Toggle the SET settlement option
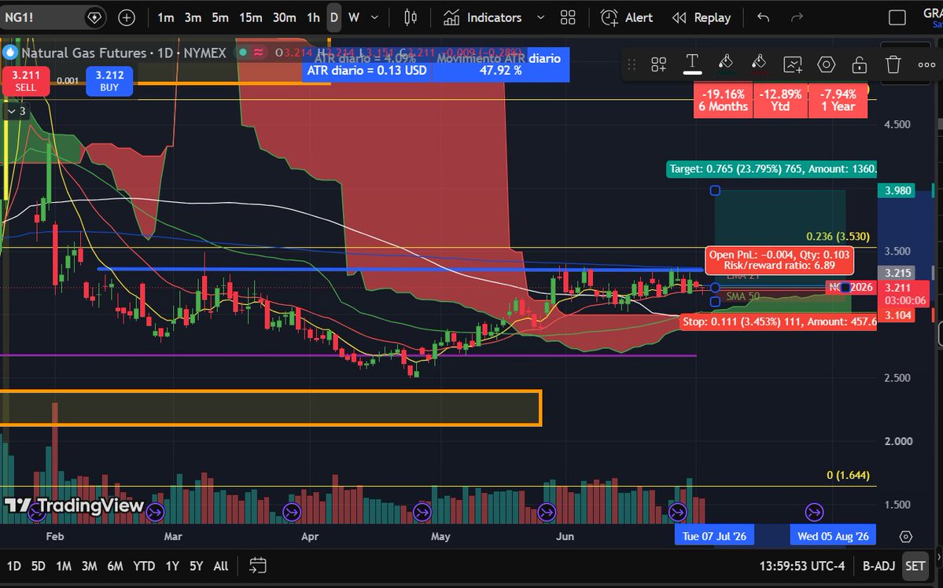 [915, 566]
